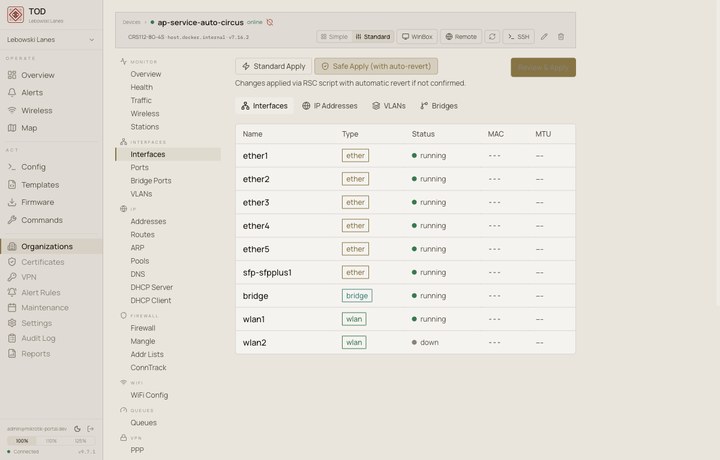Click the trash delete icon for the device
Screen dimensions: 720x460
[x=561, y=36]
